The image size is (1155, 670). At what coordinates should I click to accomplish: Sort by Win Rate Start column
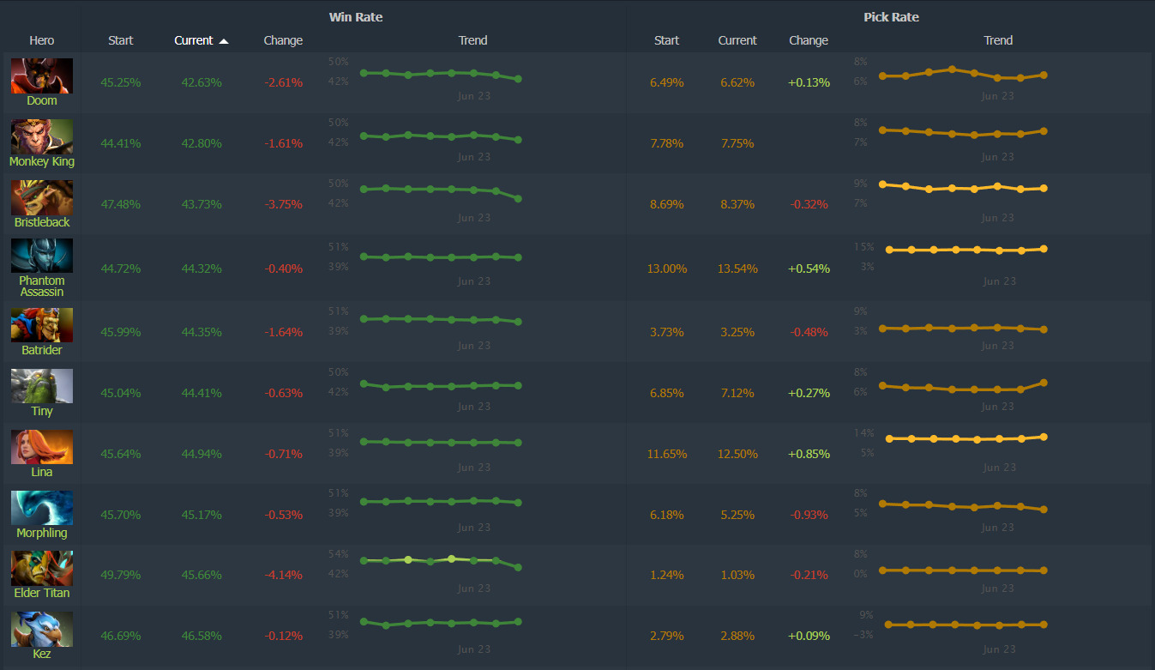121,40
